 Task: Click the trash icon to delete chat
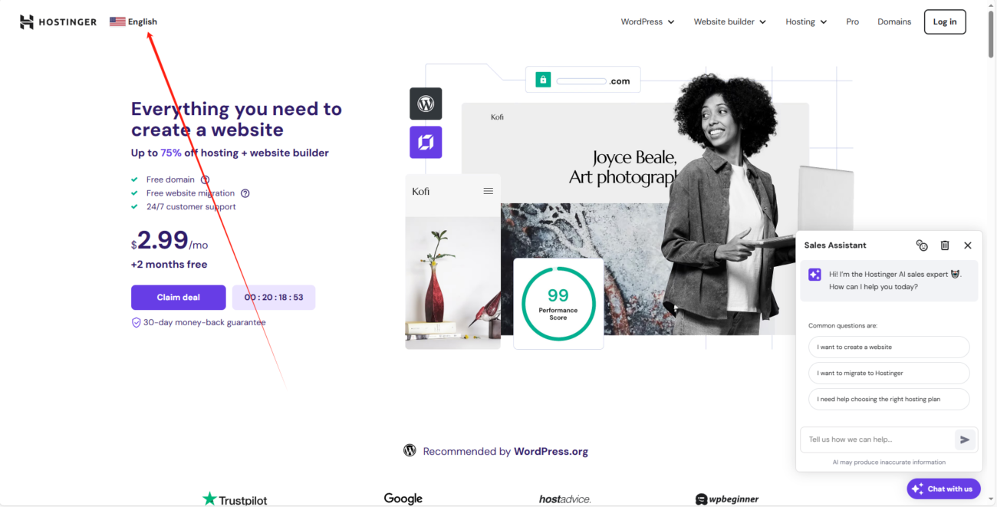(x=945, y=245)
